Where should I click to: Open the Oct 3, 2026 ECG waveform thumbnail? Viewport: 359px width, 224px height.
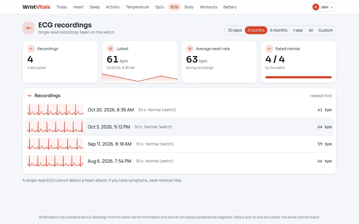pos(55,127)
